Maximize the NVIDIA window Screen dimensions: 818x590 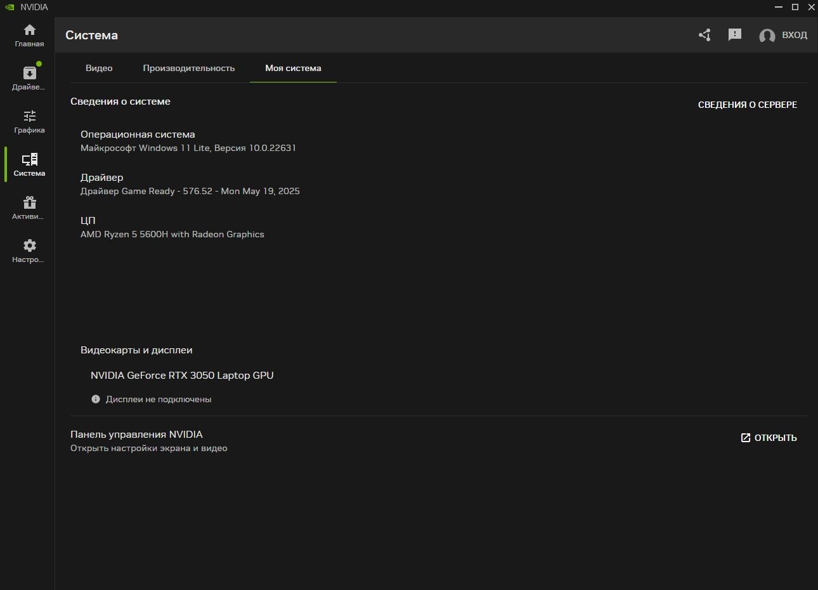click(x=795, y=7)
